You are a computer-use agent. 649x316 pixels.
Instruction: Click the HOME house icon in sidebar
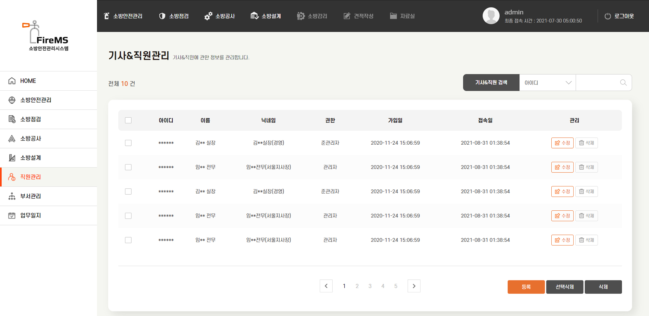coord(12,81)
